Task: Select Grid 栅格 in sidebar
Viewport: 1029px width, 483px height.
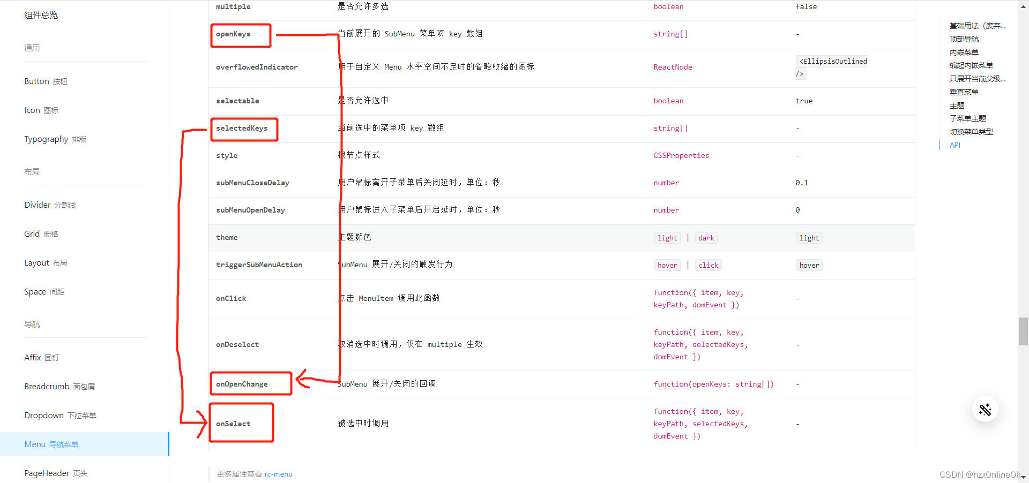Action: [x=41, y=234]
